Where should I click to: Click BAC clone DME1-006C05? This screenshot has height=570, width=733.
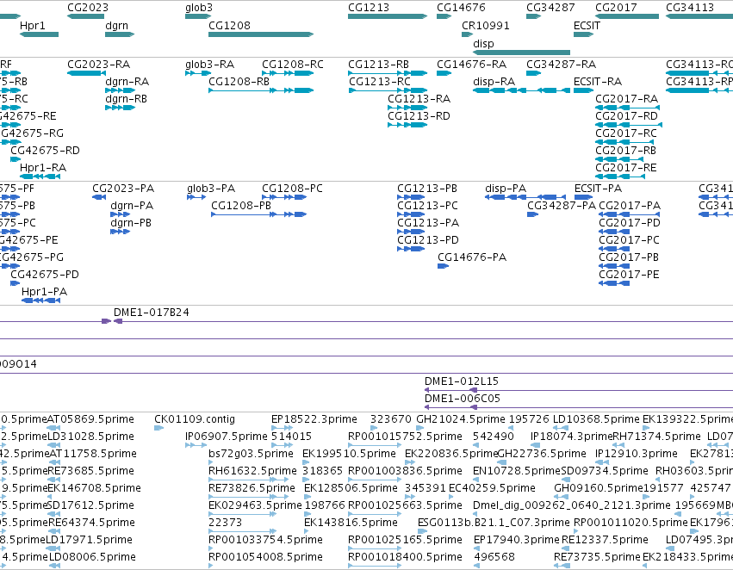[462, 399]
